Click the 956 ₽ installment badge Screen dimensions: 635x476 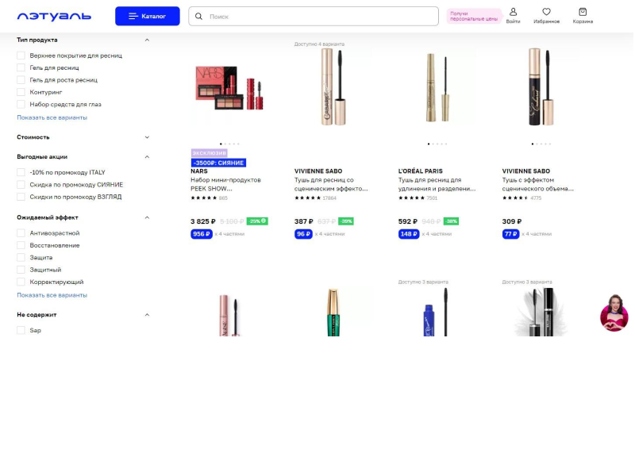pyautogui.click(x=202, y=234)
